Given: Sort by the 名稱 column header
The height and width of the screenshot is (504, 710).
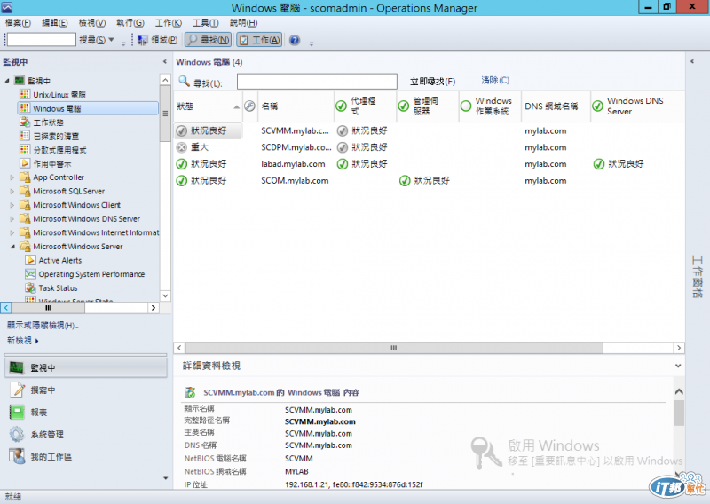Looking at the screenshot, I should pyautogui.click(x=296, y=106).
